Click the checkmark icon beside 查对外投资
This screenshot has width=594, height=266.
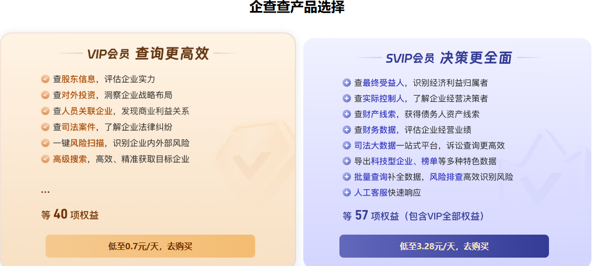point(45,95)
